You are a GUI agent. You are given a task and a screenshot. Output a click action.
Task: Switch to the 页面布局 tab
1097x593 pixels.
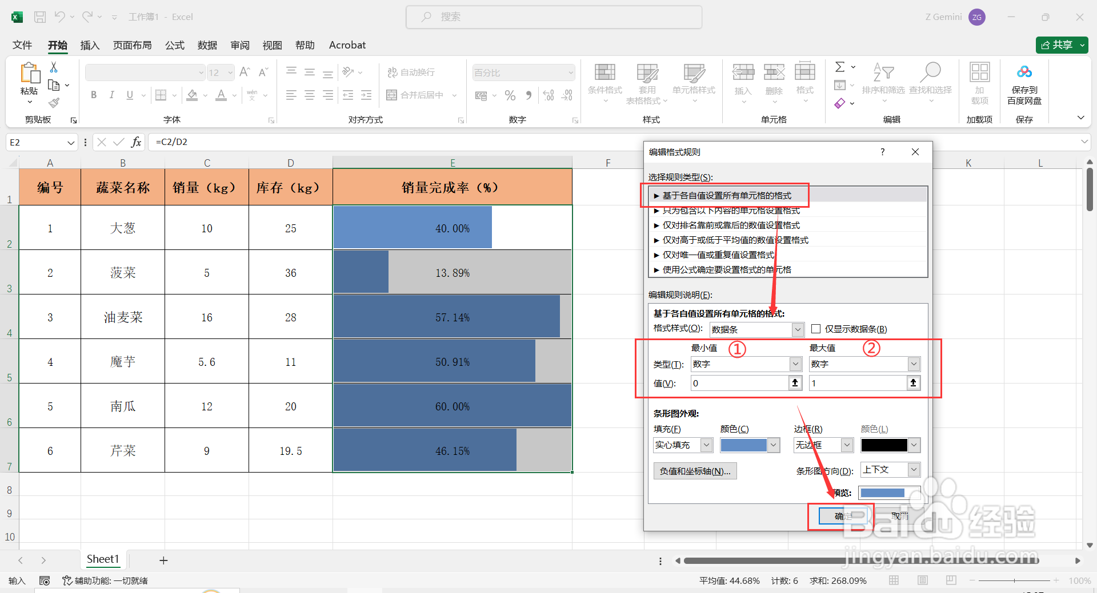click(133, 45)
